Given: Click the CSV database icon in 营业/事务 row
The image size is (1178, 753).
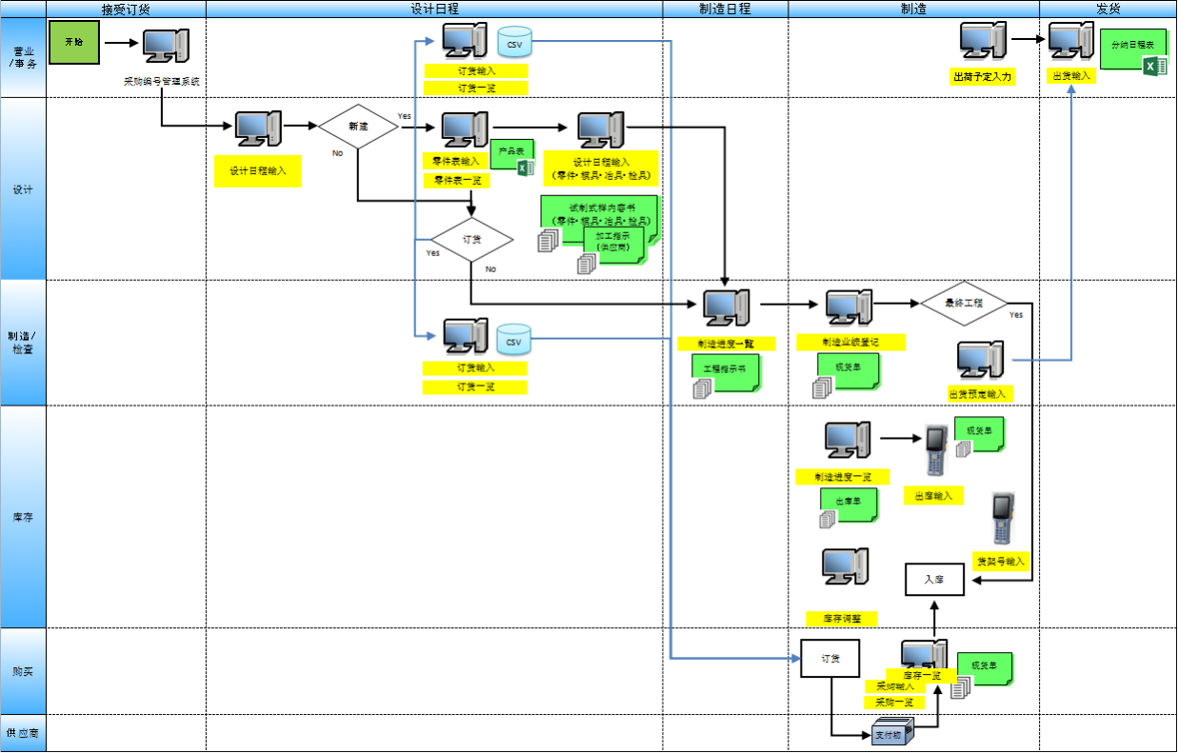Looking at the screenshot, I should (x=514, y=43).
